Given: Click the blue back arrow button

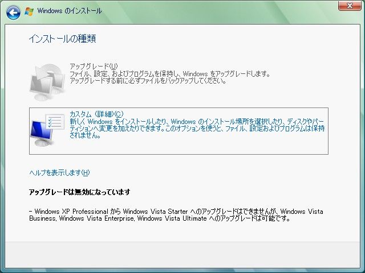Looking at the screenshot, I should click(x=14, y=11).
